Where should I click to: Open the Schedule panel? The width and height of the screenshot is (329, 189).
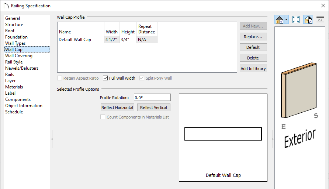point(14,112)
